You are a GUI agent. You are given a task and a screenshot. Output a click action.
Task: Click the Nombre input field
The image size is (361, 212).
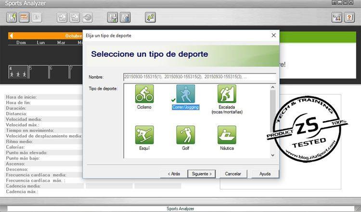point(200,77)
